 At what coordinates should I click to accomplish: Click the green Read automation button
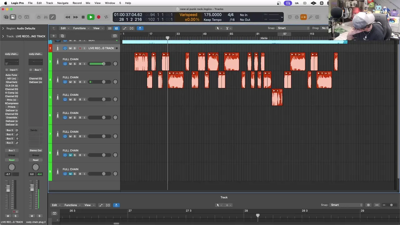tap(12, 160)
